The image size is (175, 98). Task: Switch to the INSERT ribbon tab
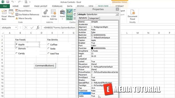coord(26,6)
